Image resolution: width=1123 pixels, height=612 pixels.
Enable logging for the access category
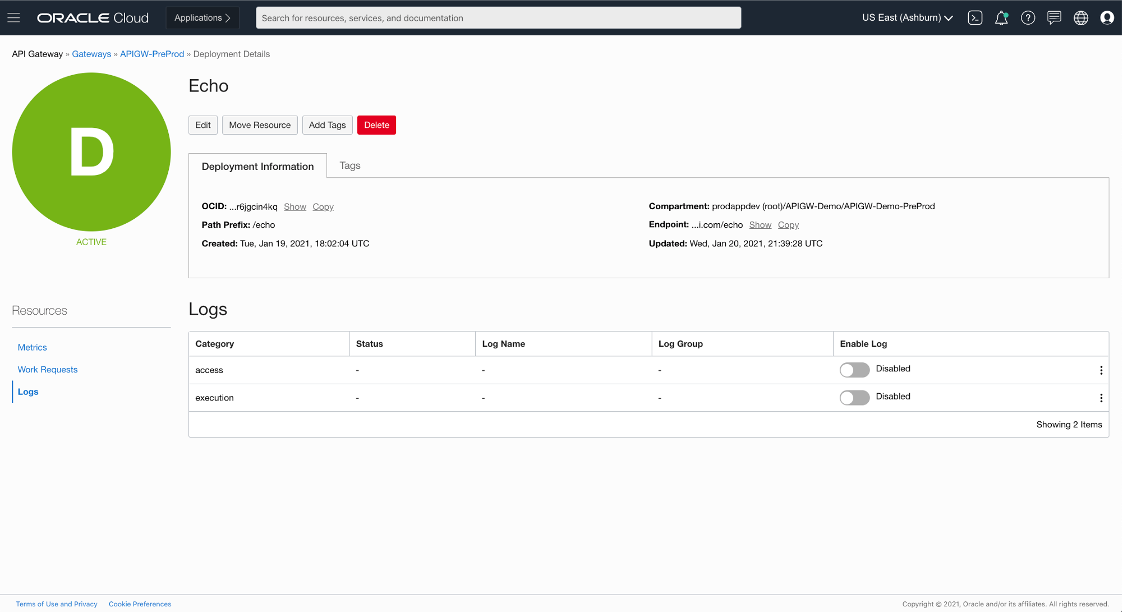[854, 370]
